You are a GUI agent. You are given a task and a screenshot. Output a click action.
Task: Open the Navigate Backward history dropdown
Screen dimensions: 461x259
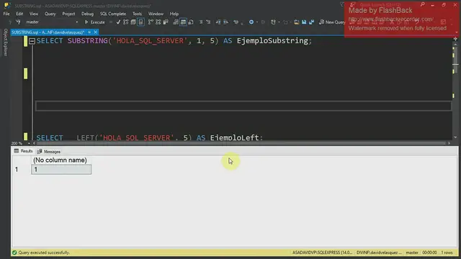click(257, 22)
